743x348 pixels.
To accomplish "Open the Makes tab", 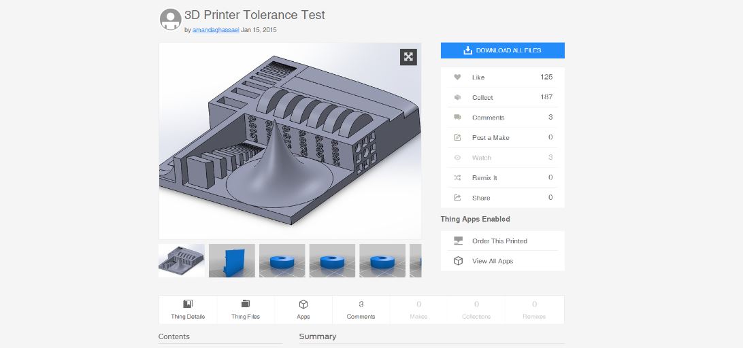I will pos(419,310).
